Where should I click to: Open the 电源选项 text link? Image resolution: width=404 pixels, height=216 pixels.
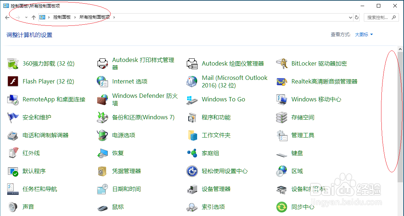tap(124, 135)
